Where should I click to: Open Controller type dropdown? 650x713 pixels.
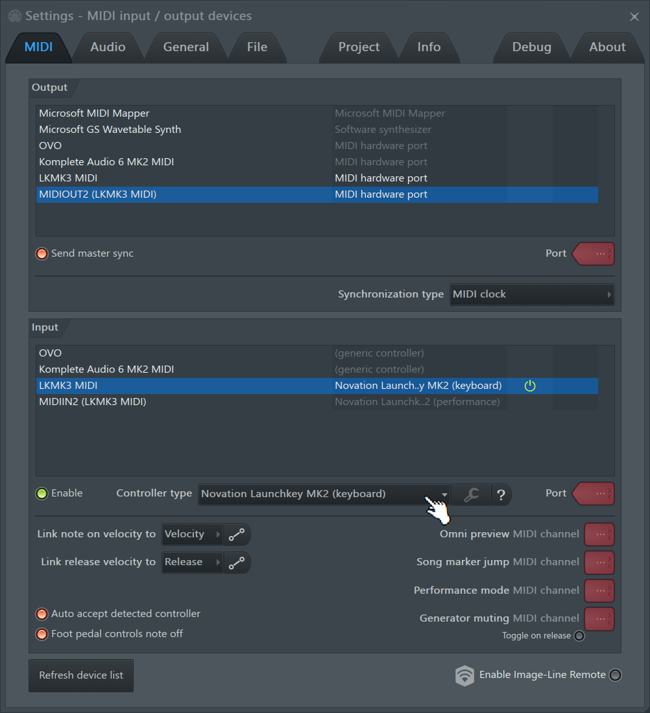pos(324,495)
